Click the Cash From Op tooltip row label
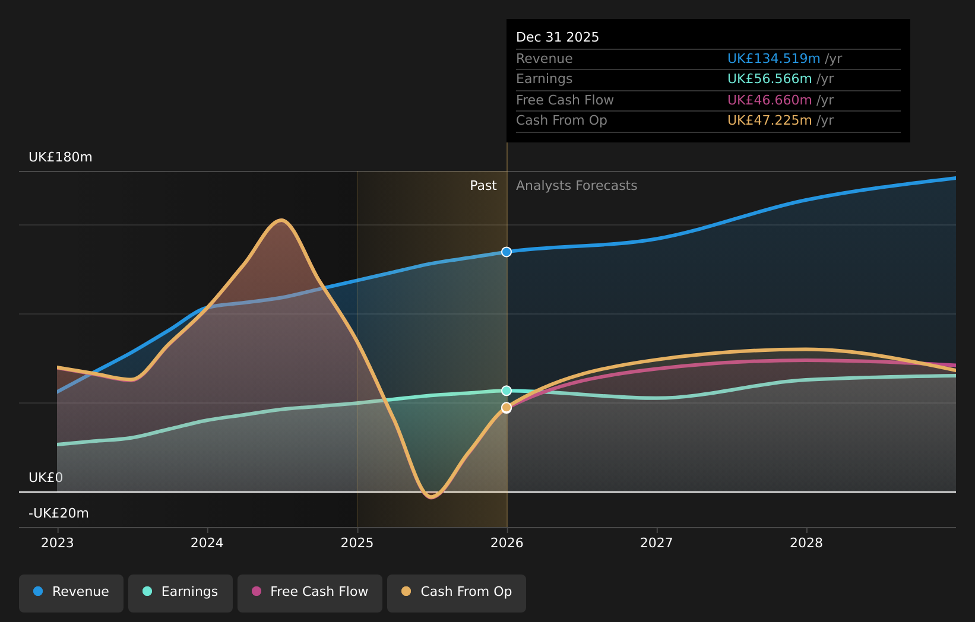 coord(562,120)
